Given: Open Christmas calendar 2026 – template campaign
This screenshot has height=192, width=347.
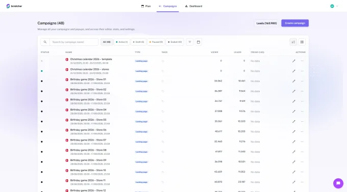Looking at the screenshot, I should (91, 59).
